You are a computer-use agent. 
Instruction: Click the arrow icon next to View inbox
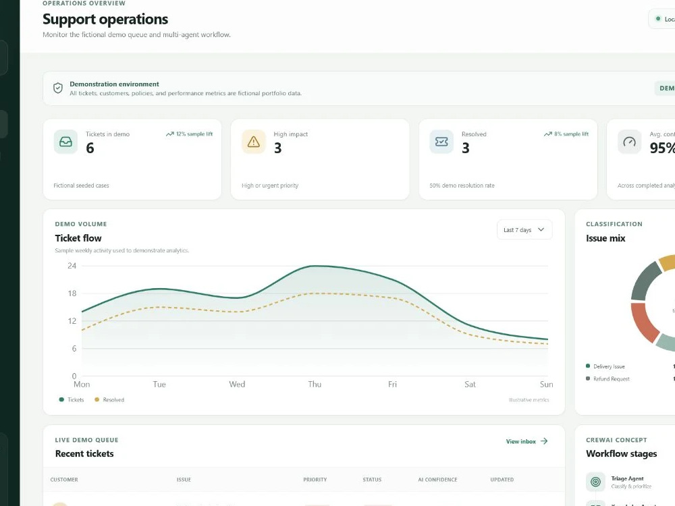(544, 441)
